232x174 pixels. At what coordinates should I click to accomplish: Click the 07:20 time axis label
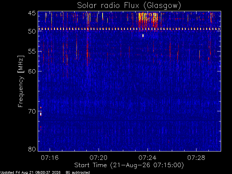tap(99, 158)
